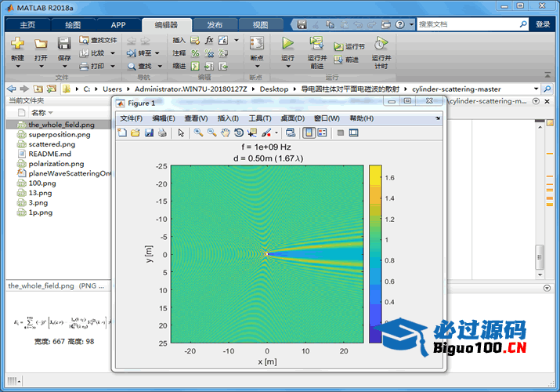Click the Save Figure disk icon

point(149,133)
